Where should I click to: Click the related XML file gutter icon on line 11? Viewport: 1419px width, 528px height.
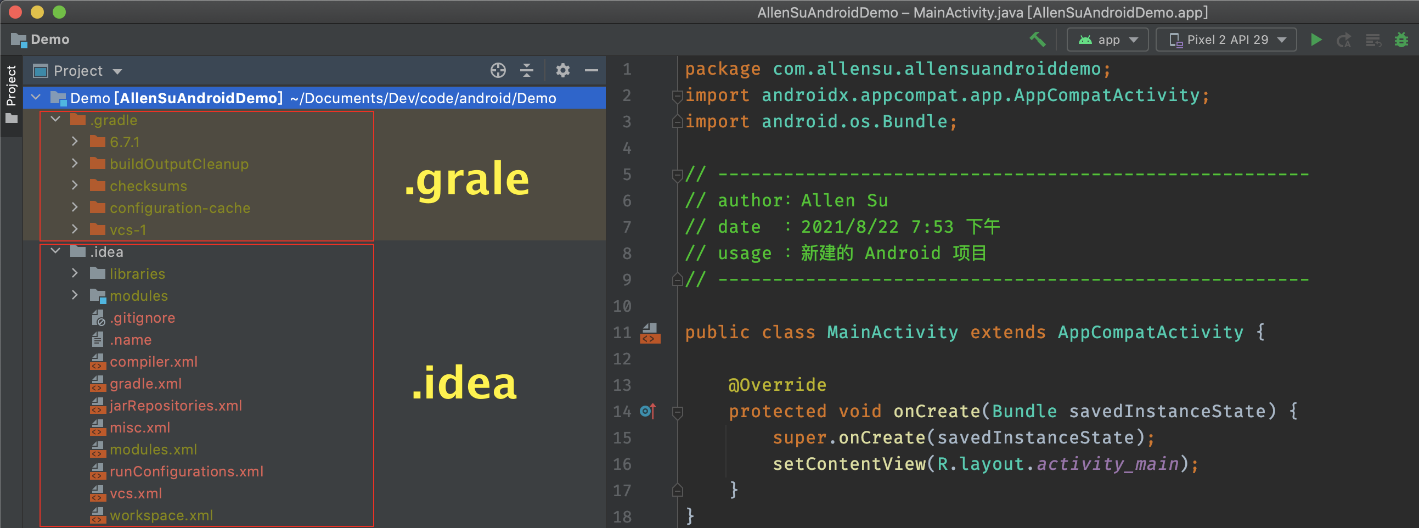650,333
